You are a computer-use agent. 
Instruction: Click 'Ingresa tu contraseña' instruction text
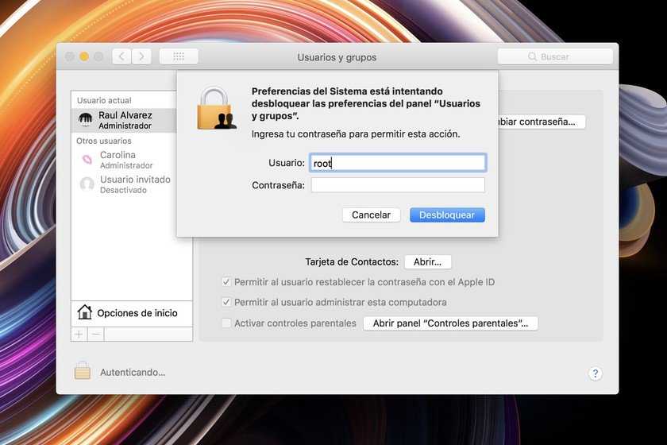pos(356,134)
